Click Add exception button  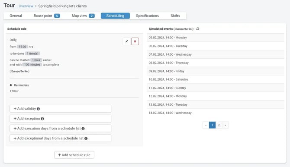point(60,119)
